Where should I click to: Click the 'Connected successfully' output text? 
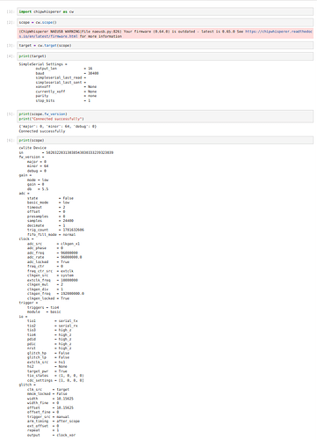[42, 131]
